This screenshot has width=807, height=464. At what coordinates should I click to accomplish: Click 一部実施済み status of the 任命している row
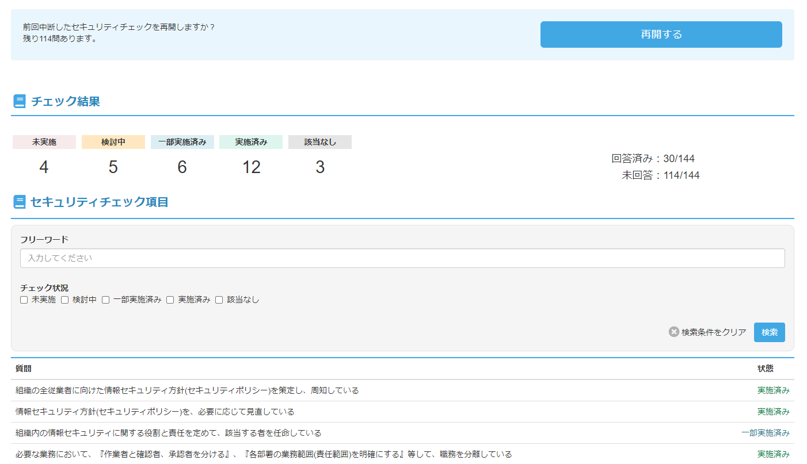point(766,433)
